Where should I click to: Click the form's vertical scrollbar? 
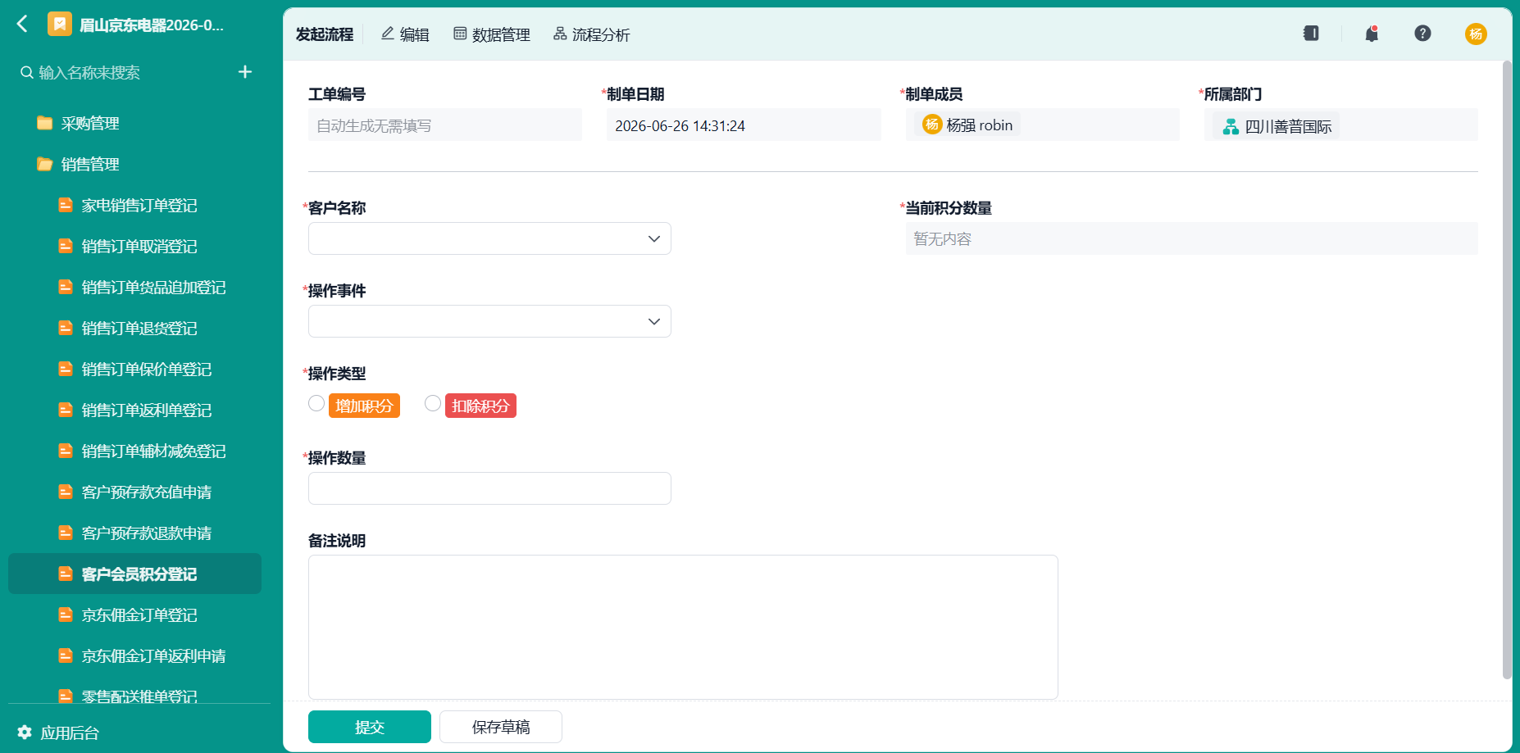(1507, 370)
